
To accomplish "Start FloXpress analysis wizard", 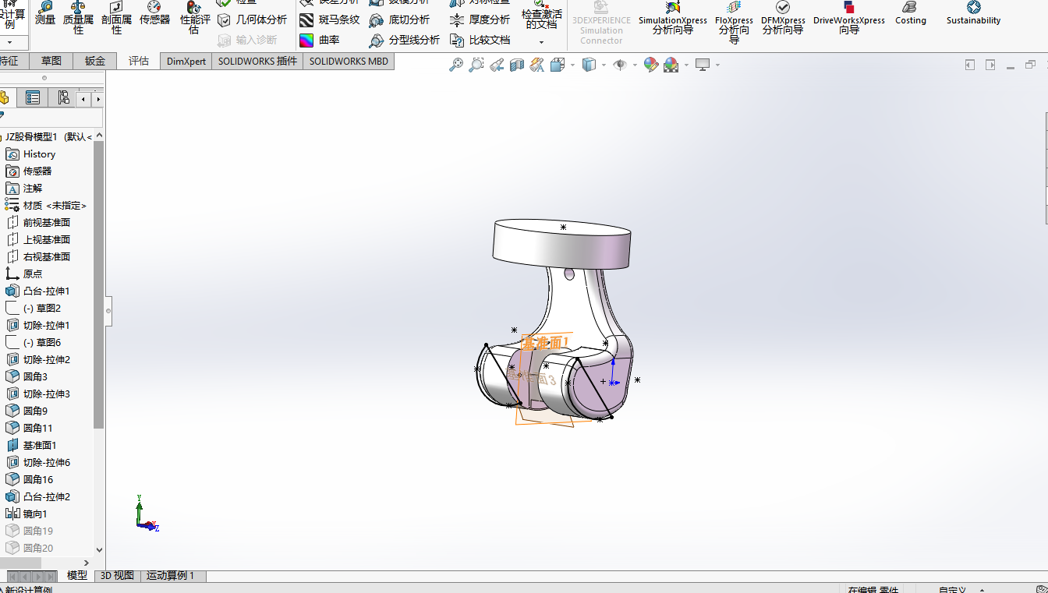I will [x=734, y=22].
